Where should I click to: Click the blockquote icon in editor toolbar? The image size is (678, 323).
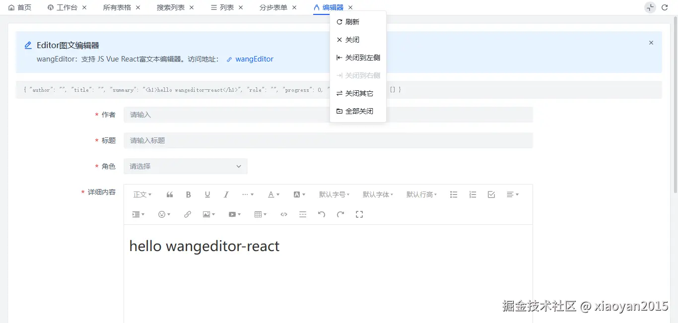pos(170,194)
